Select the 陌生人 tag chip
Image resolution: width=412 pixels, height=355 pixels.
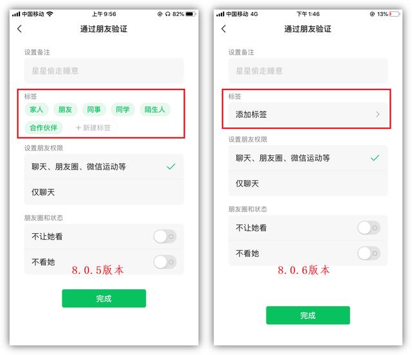(x=154, y=110)
